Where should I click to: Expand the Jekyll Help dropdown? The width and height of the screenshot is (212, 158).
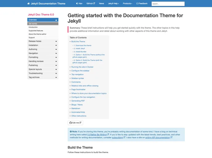[113, 3]
